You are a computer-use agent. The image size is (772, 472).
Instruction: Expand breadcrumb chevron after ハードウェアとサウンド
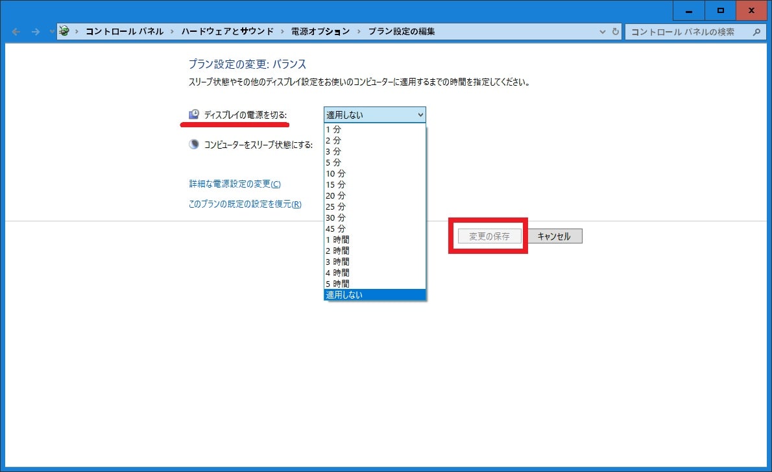coord(283,32)
